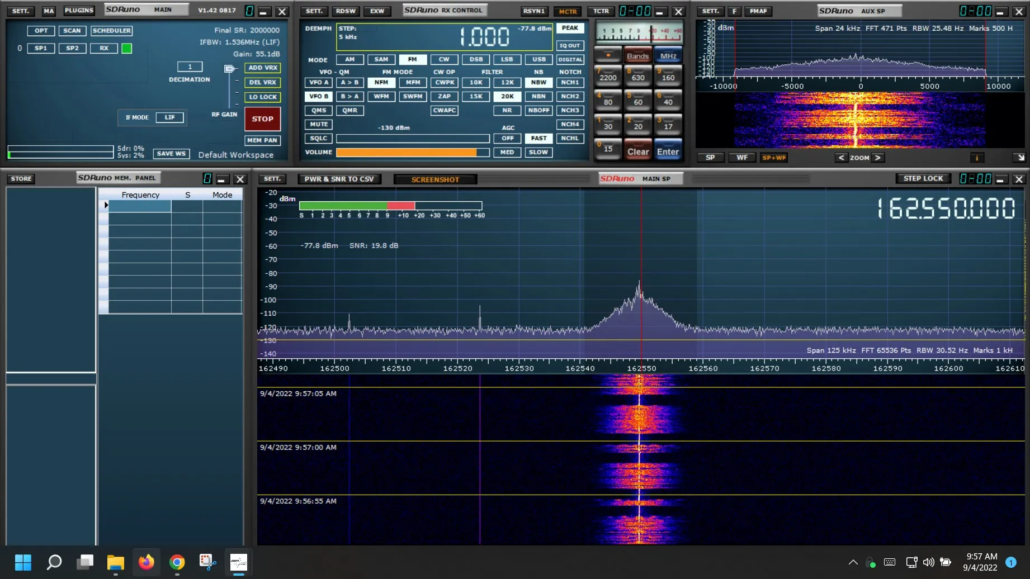1030x579 pixels.
Task: Click the green VRX indicator square
Action: coord(127,49)
